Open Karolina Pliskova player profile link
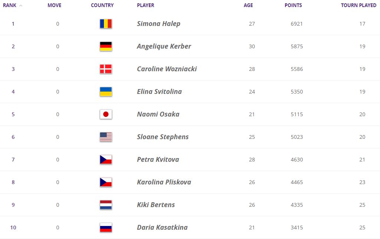Image resolution: width=380 pixels, height=239 pixels. click(x=164, y=182)
